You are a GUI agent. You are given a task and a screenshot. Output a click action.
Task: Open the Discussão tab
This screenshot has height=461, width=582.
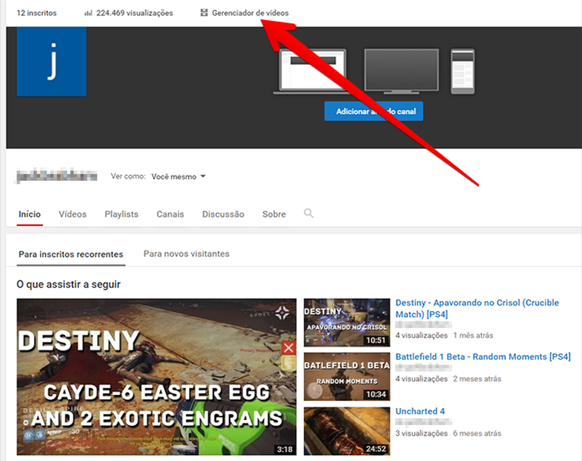pos(223,215)
